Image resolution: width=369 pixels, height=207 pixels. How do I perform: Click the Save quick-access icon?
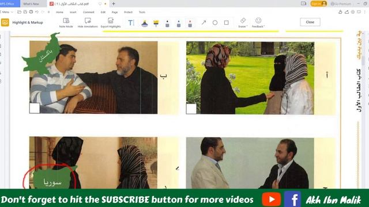click(x=25, y=12)
